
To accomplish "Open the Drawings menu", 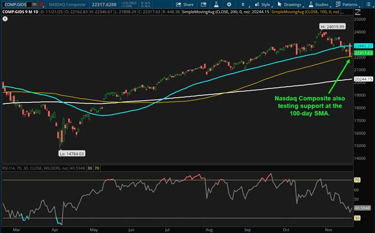I will click(x=290, y=4).
